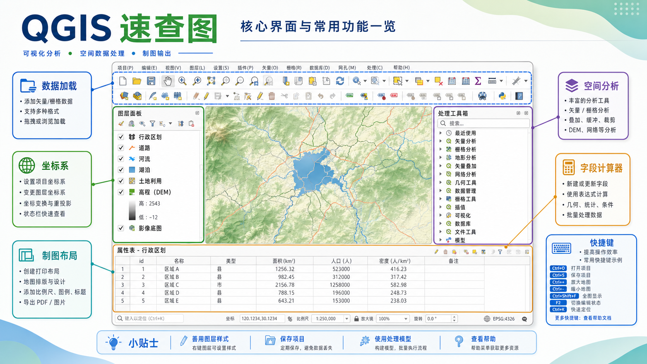Uncheck the 行政区划 layer checkbox
The height and width of the screenshot is (364, 647).
[121, 137]
